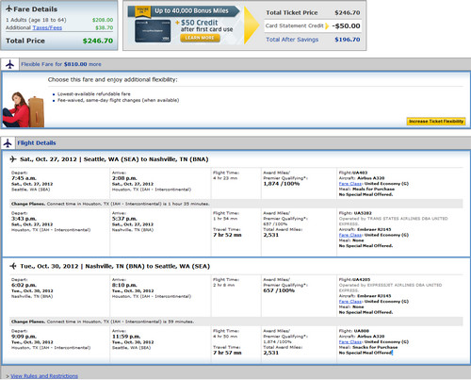
Task: Click 'Operated by TRANS STATES AIRLINES' text
Action: tap(393, 221)
